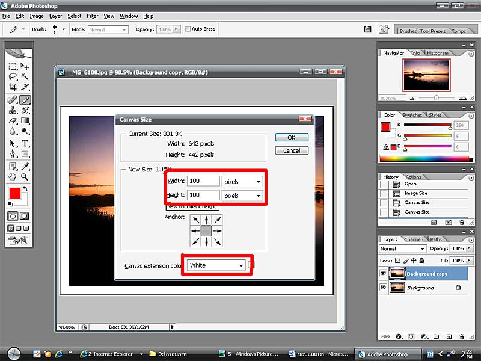The width and height of the screenshot is (481, 361).
Task: Select the Blur tool
Action: tap(13, 131)
